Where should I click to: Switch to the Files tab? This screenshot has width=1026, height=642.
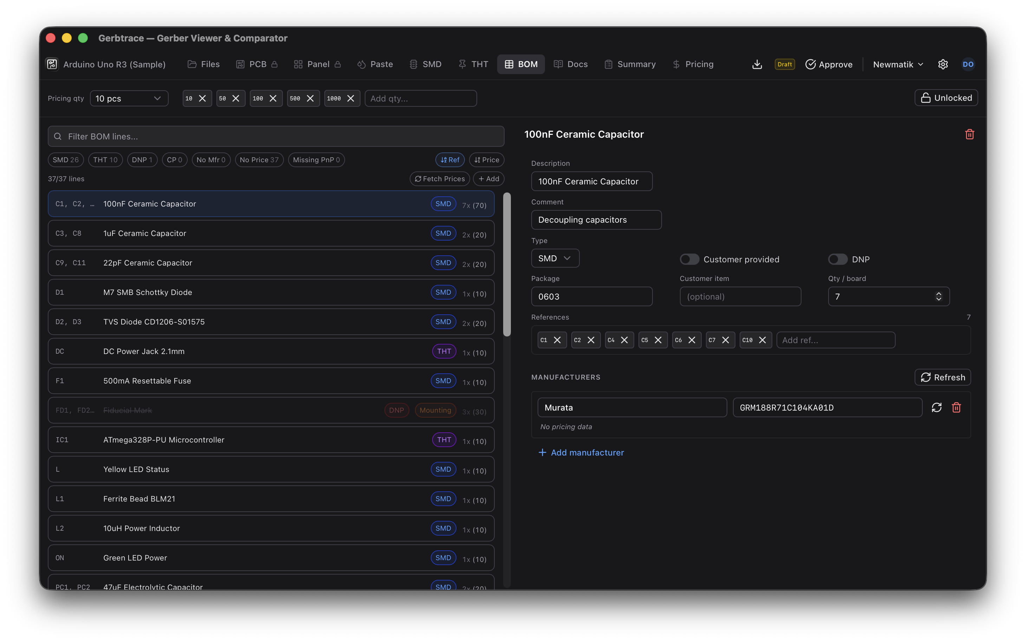click(x=204, y=64)
